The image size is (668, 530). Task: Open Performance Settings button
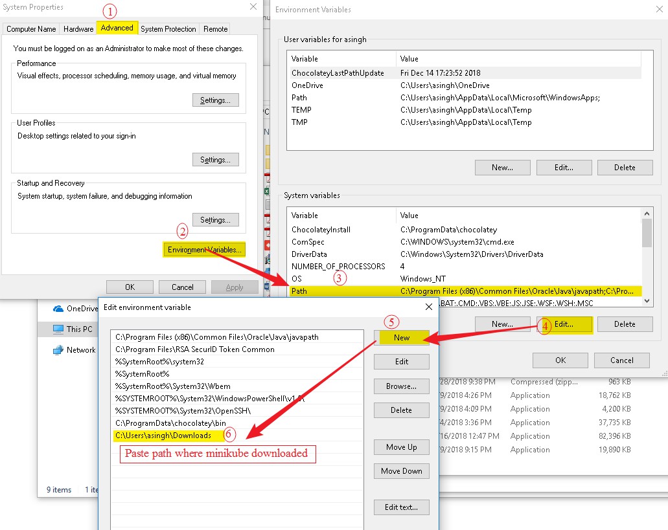216,100
